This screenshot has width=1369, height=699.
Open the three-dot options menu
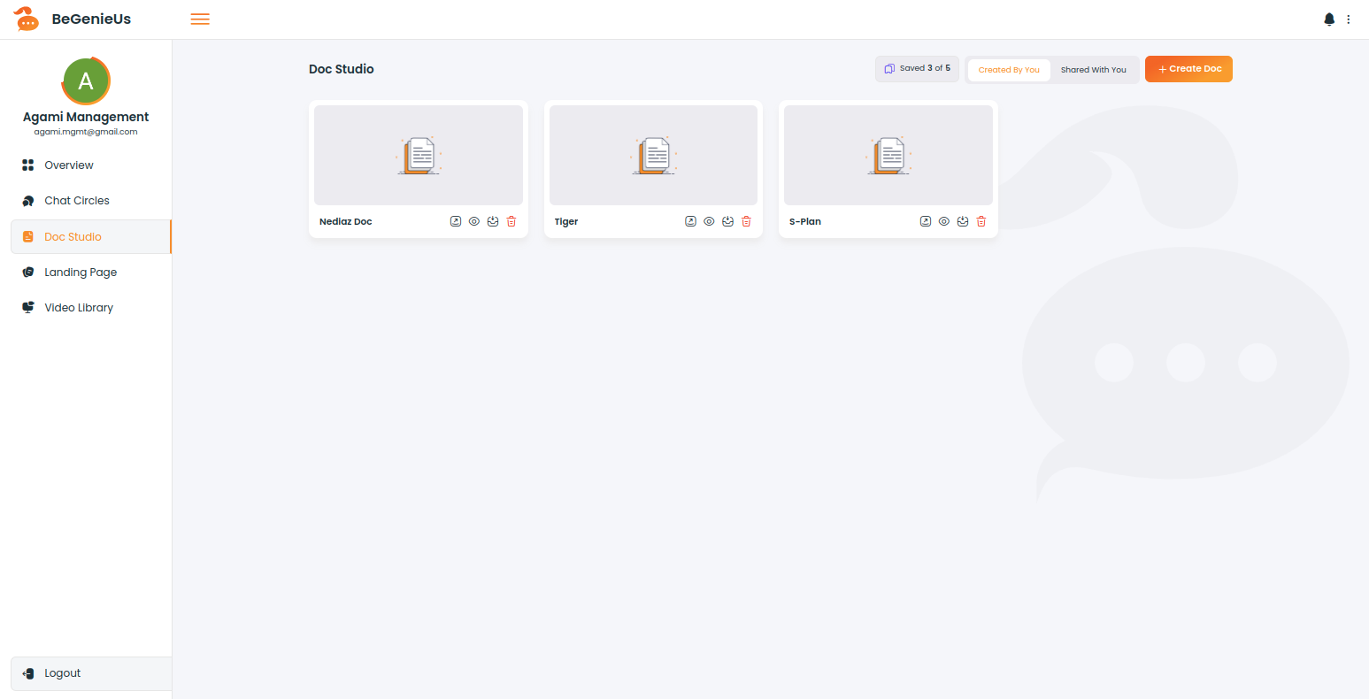point(1349,19)
